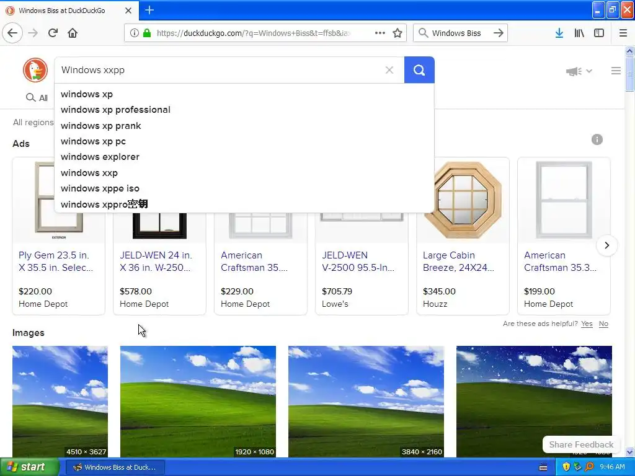Image resolution: width=635 pixels, height=476 pixels.
Task: Click the security shield tray icon
Action: pyautogui.click(x=566, y=467)
